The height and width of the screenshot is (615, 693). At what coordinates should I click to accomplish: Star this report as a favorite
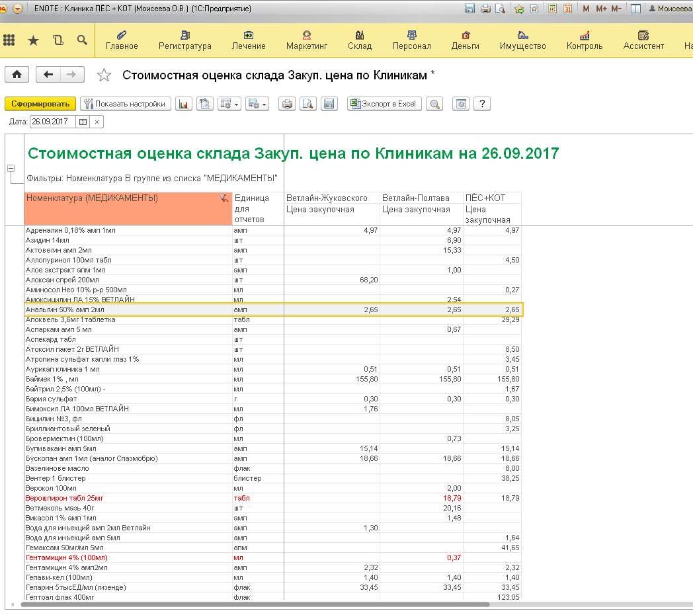[104, 75]
